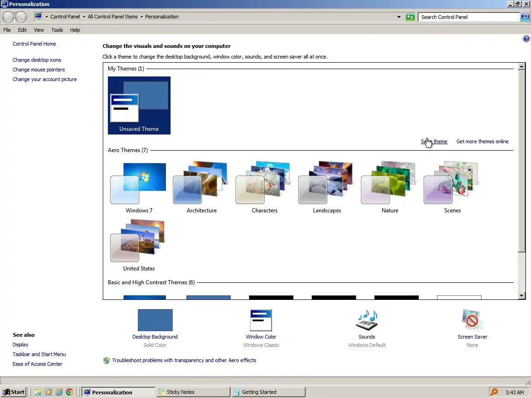
Task: Refresh the Control Panel address bar
Action: point(410,17)
